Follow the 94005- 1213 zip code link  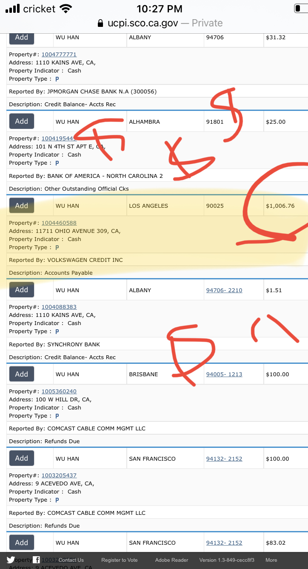224,374
